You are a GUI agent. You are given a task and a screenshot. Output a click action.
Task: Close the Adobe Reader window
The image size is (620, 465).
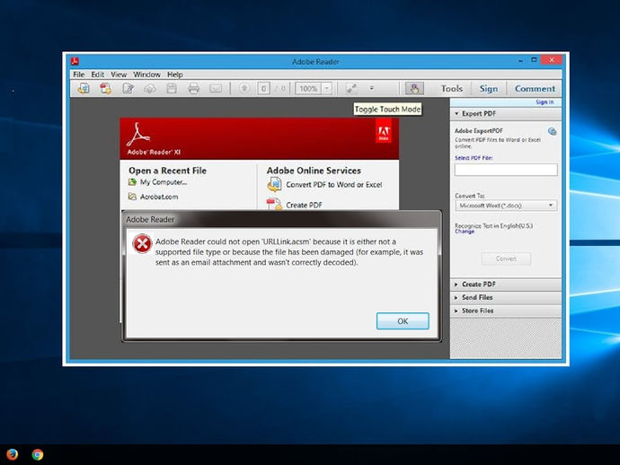pos(552,59)
